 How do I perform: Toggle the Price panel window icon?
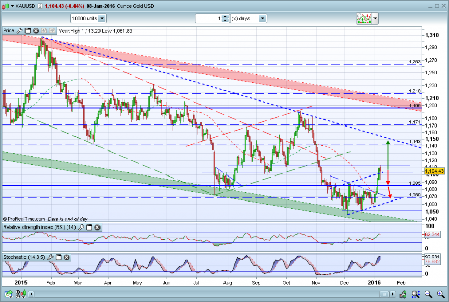[28, 31]
